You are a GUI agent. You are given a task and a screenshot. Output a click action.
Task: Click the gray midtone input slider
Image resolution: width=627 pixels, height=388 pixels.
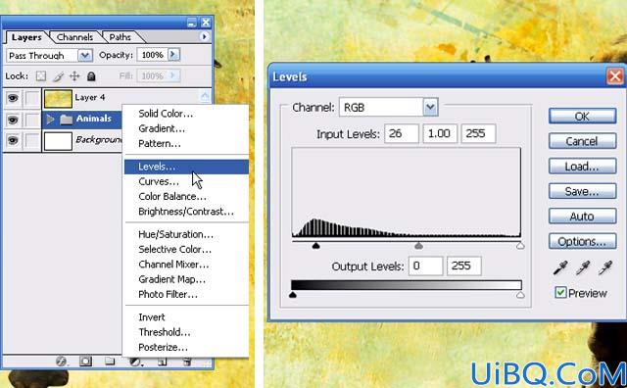coord(418,245)
